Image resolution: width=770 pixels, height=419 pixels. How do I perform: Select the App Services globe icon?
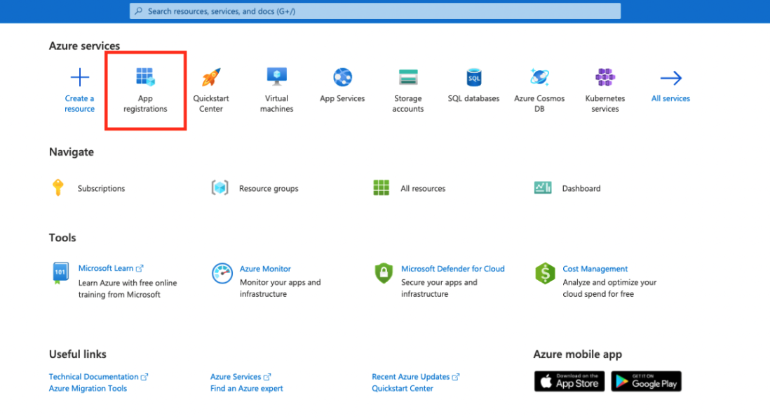[x=343, y=77]
